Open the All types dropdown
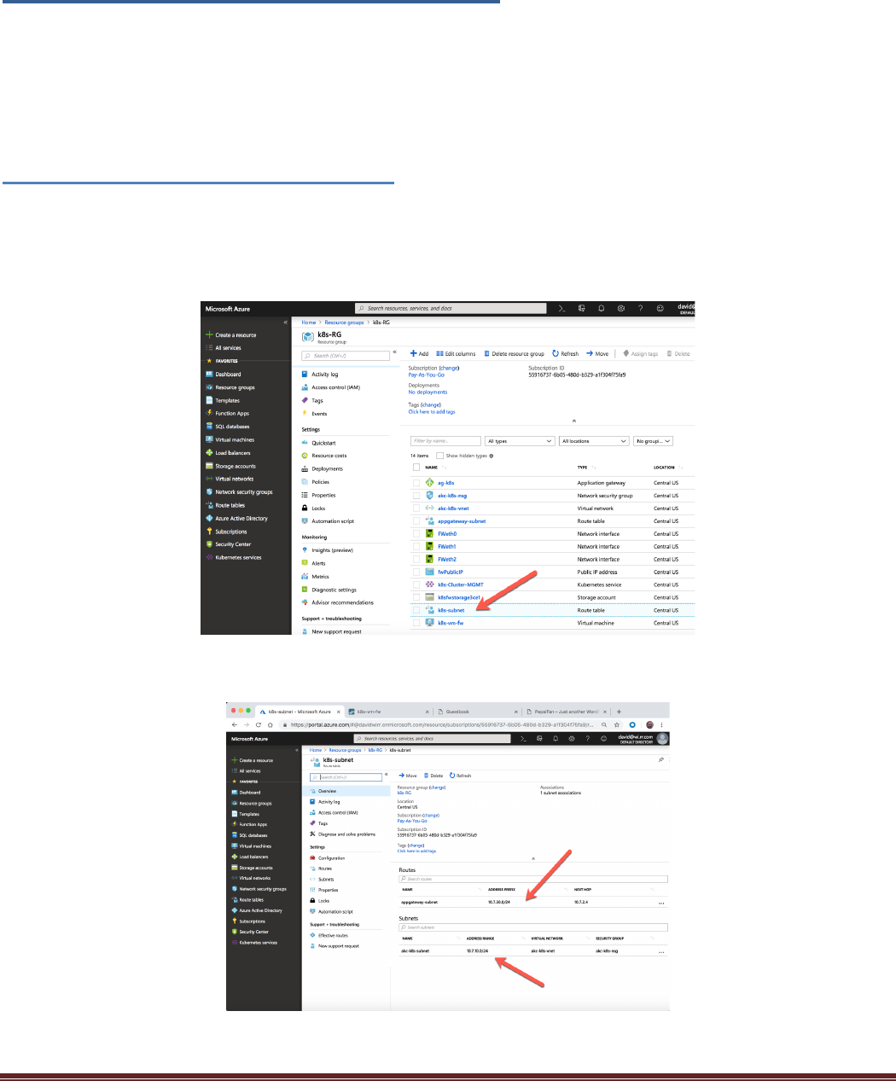The image size is (896, 1081). tap(521, 441)
